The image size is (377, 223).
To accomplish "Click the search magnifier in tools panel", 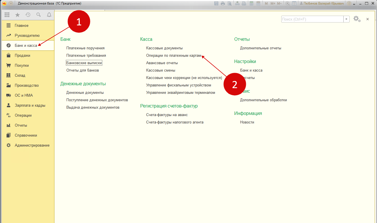I will coord(38,15).
